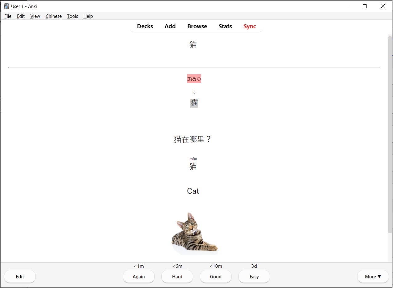Click the English meaning "Cat"
The height and width of the screenshot is (288, 393).
193,191
